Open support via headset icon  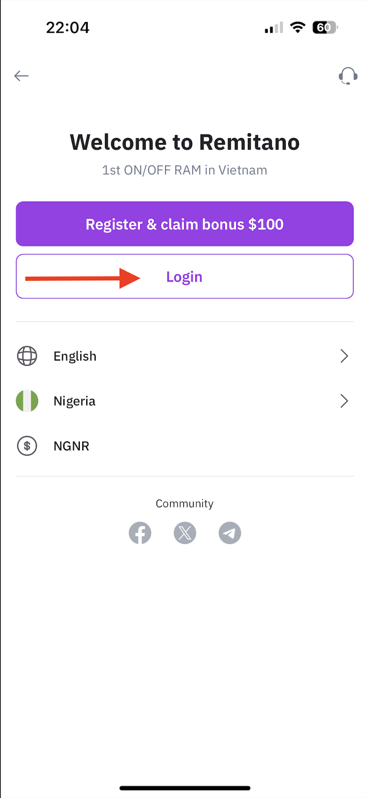tap(348, 76)
